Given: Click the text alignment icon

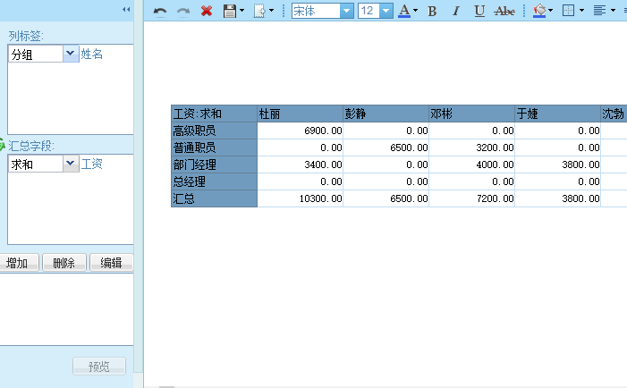Looking at the screenshot, I should (x=599, y=11).
